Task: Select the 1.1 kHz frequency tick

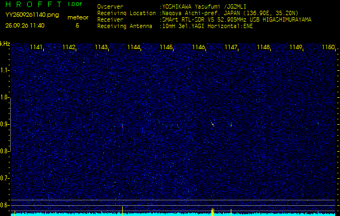Action: click(x=5, y=70)
